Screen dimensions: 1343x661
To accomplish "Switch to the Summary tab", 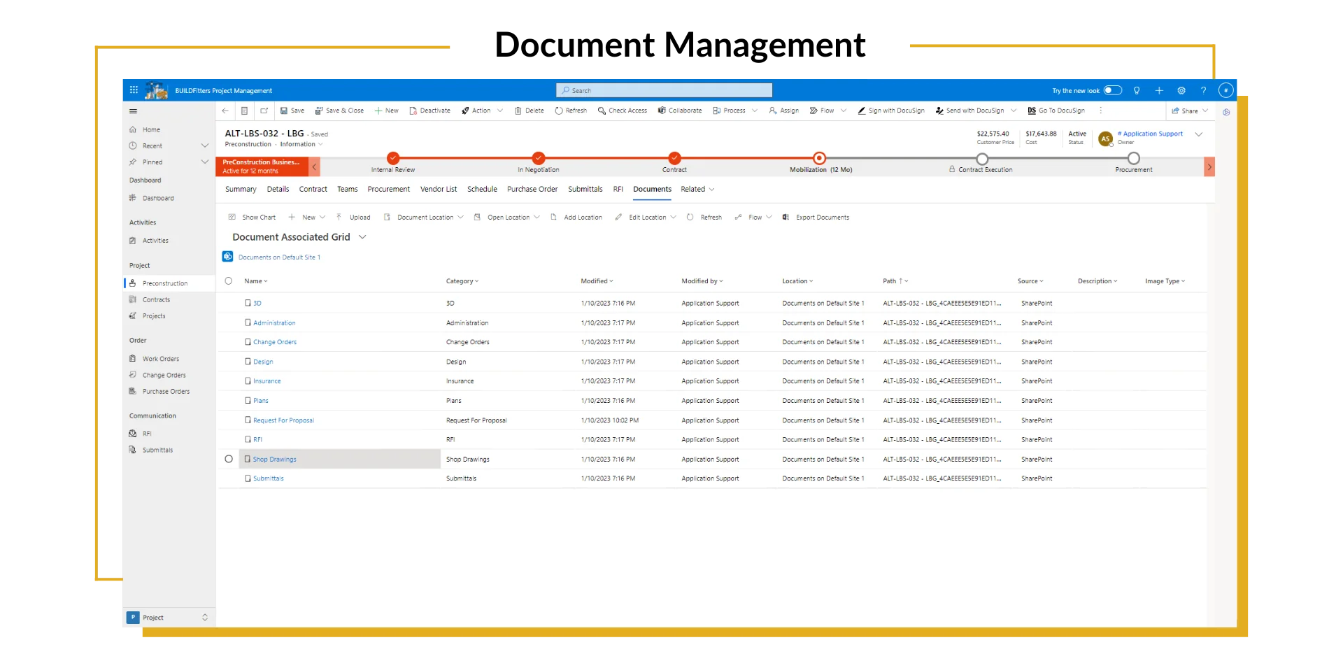I will tap(240, 189).
